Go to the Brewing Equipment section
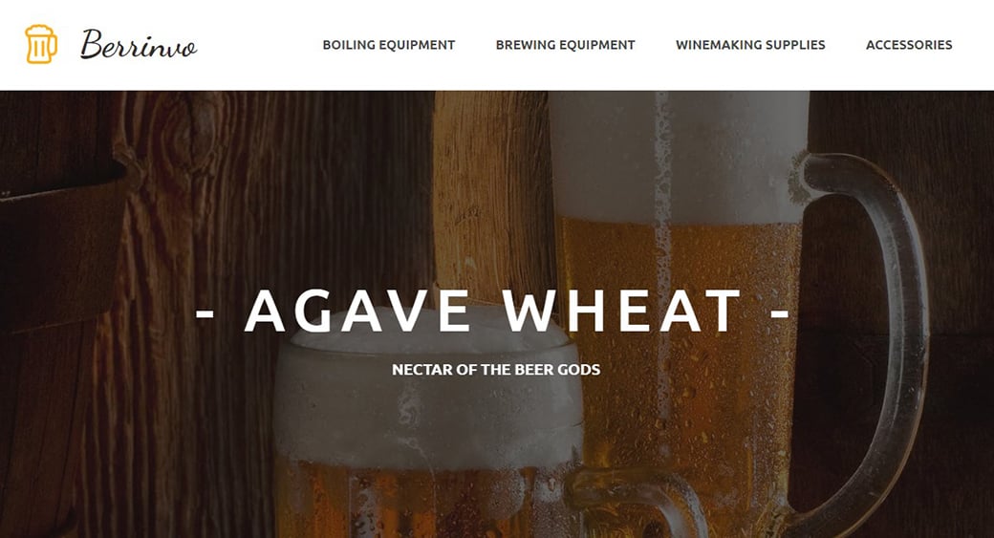994x538 pixels. (x=566, y=45)
